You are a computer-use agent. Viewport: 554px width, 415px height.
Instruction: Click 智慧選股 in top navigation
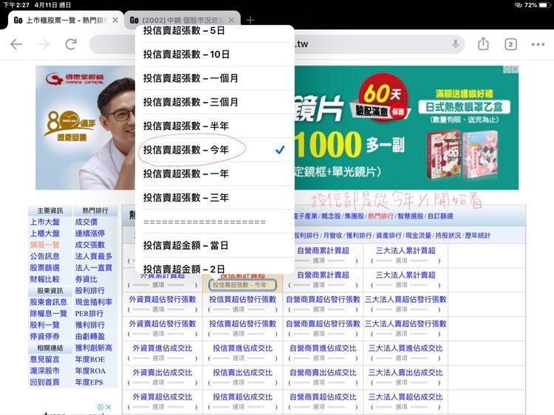(410, 216)
